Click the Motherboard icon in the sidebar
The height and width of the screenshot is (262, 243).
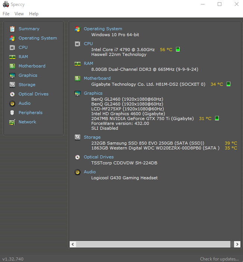point(12,66)
